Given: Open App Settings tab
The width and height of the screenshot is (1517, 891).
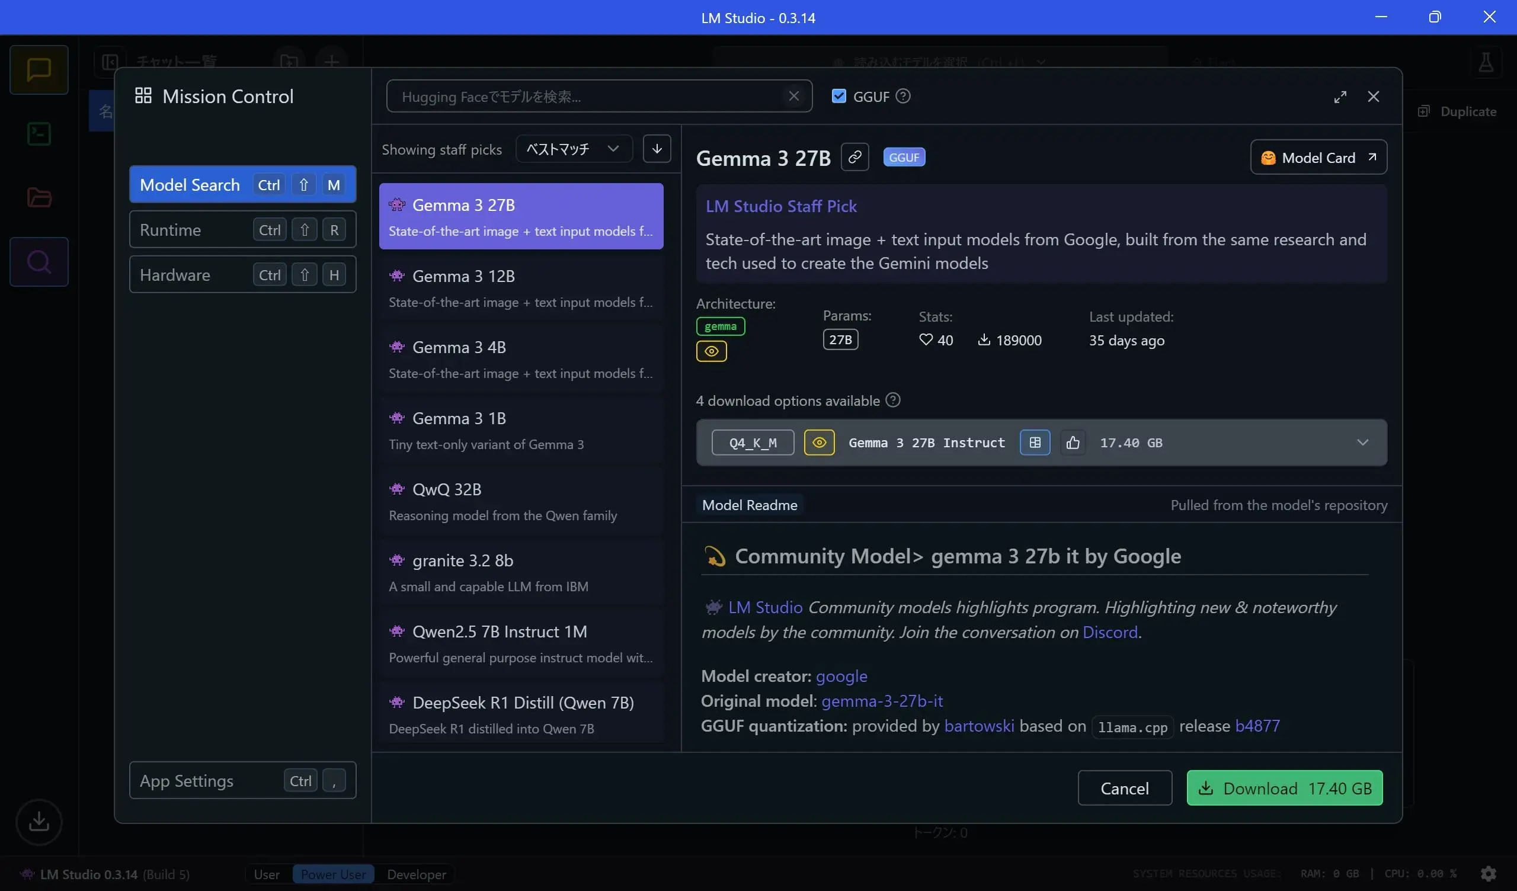Looking at the screenshot, I should 242,780.
